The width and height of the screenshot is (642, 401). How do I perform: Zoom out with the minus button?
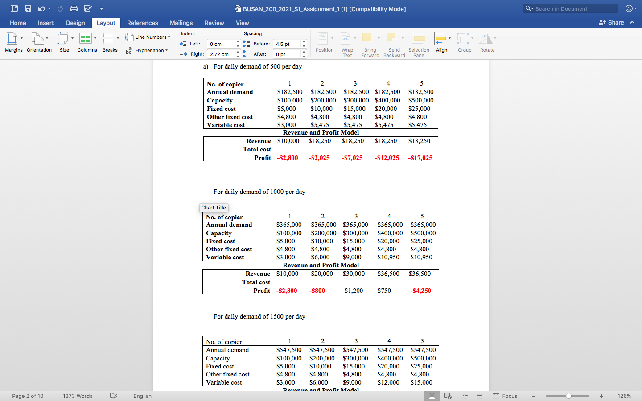(533, 396)
